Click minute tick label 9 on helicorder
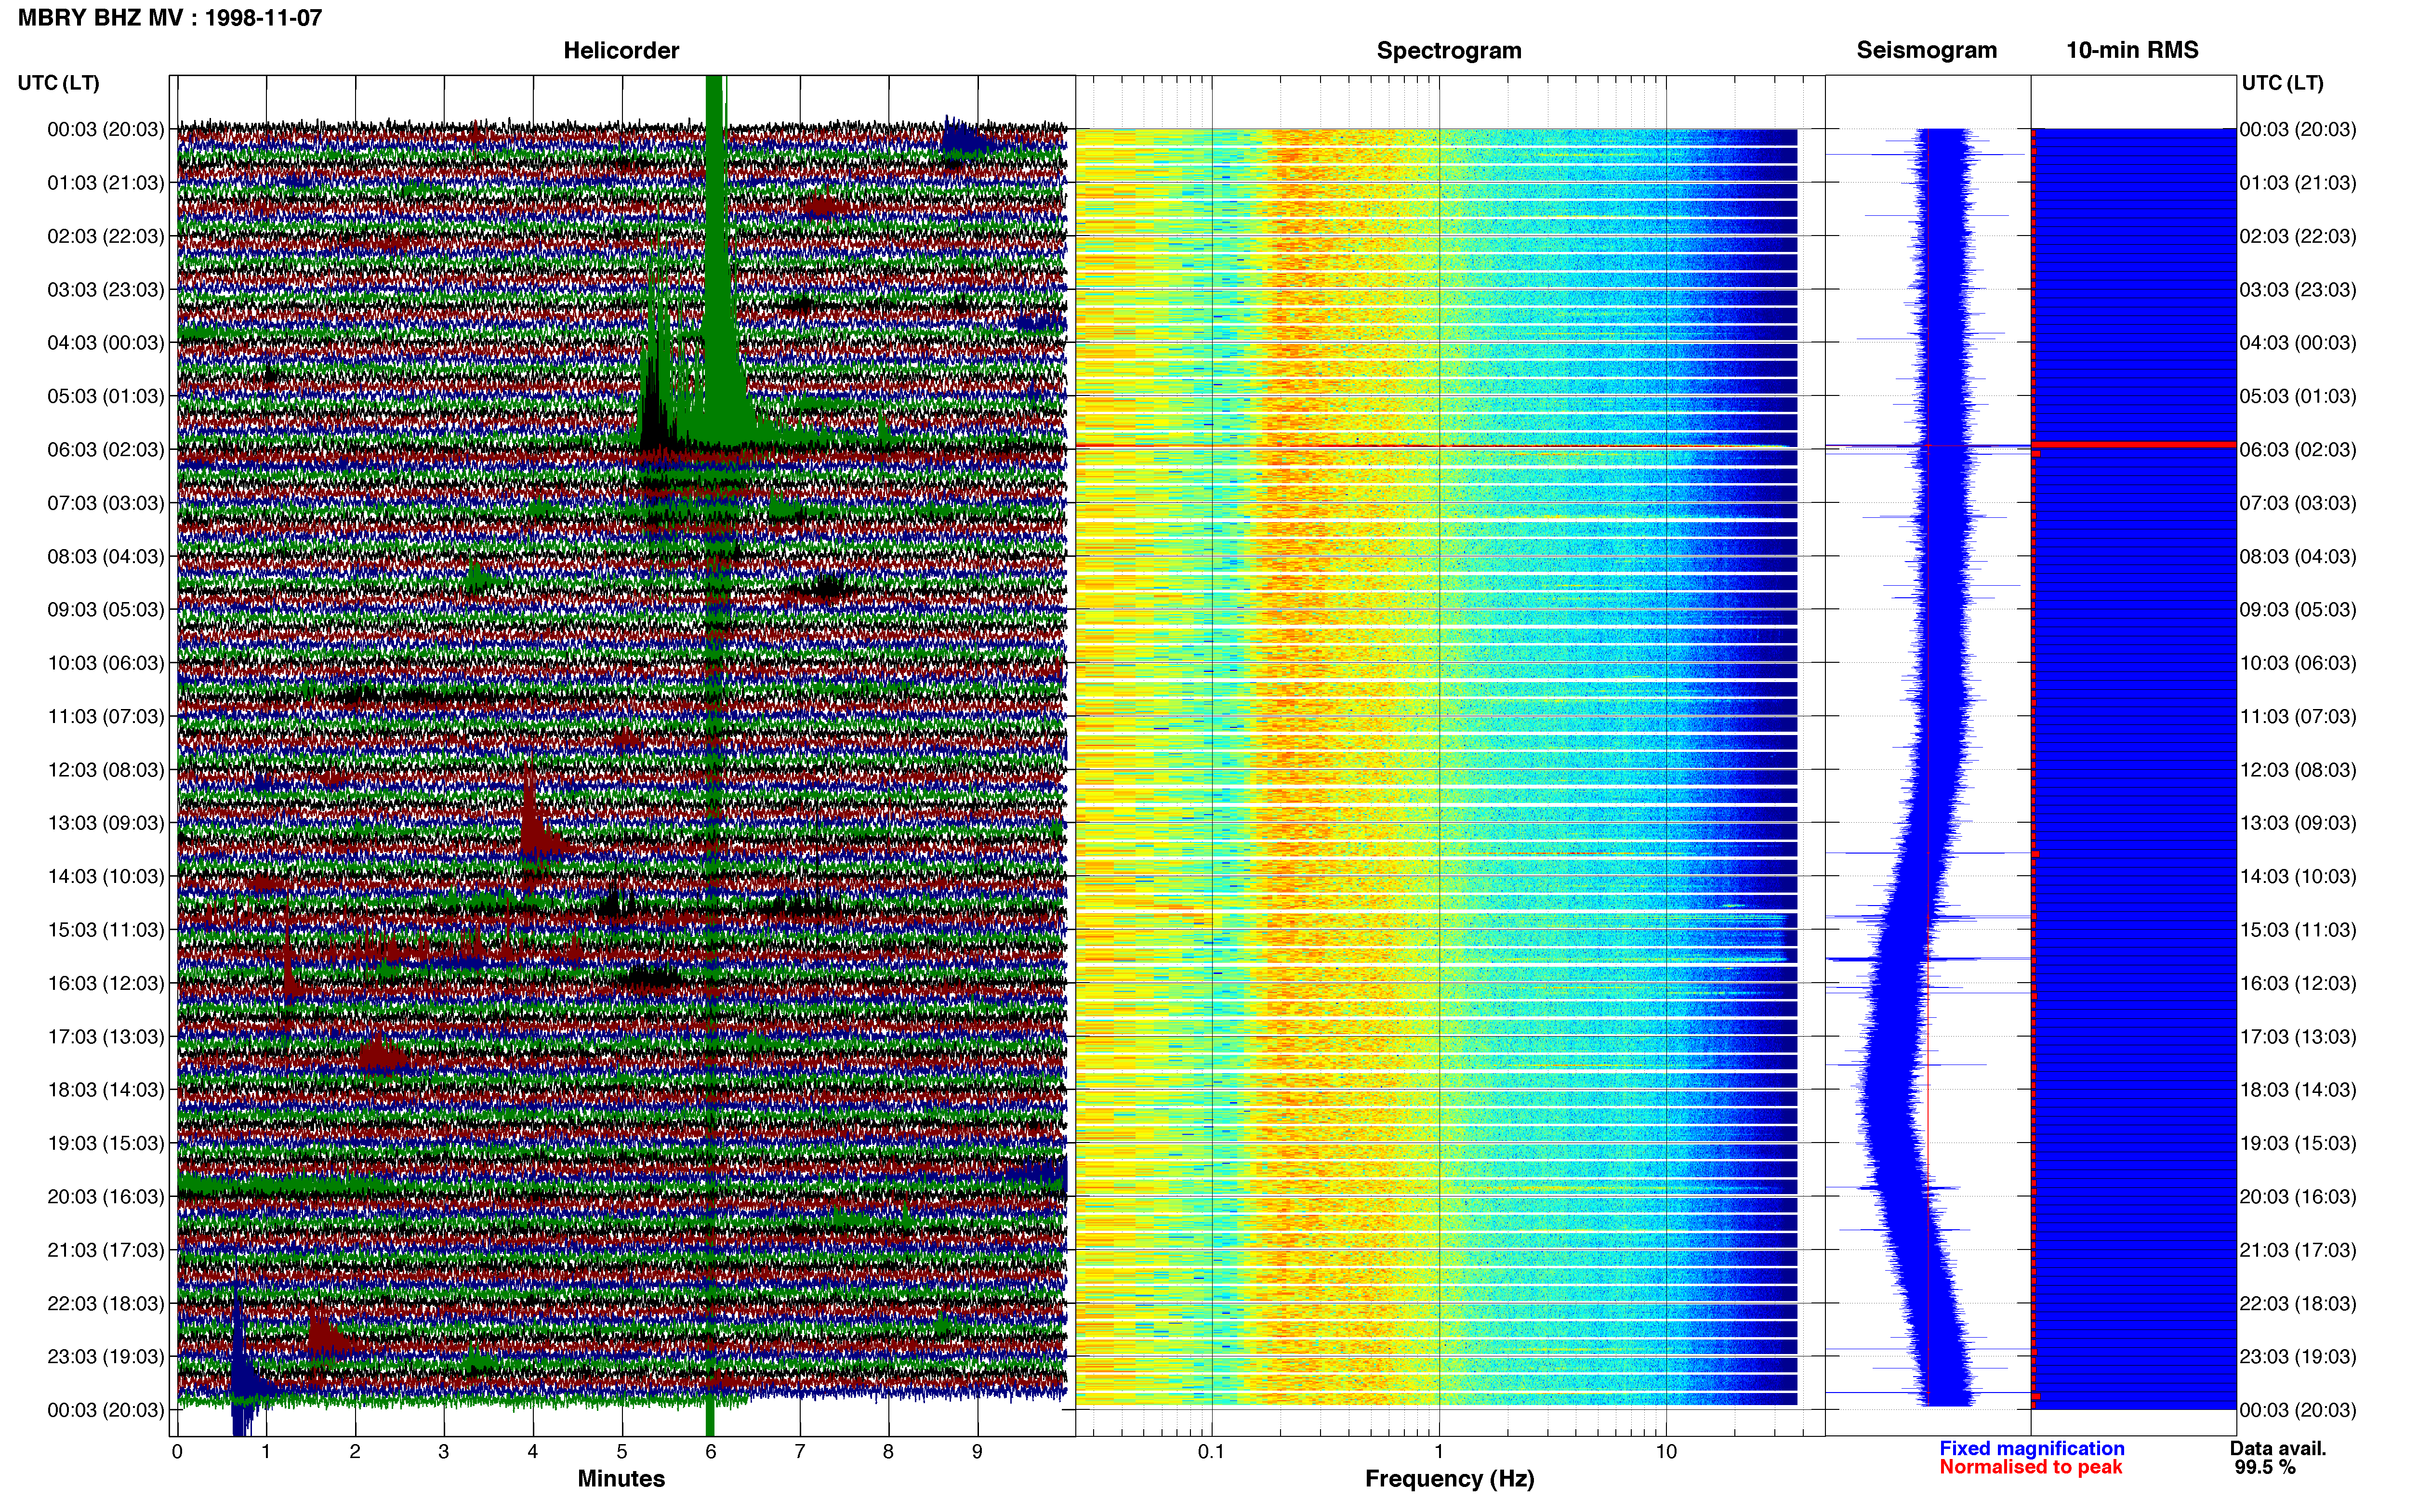The image size is (2418, 1512). click(x=977, y=1452)
